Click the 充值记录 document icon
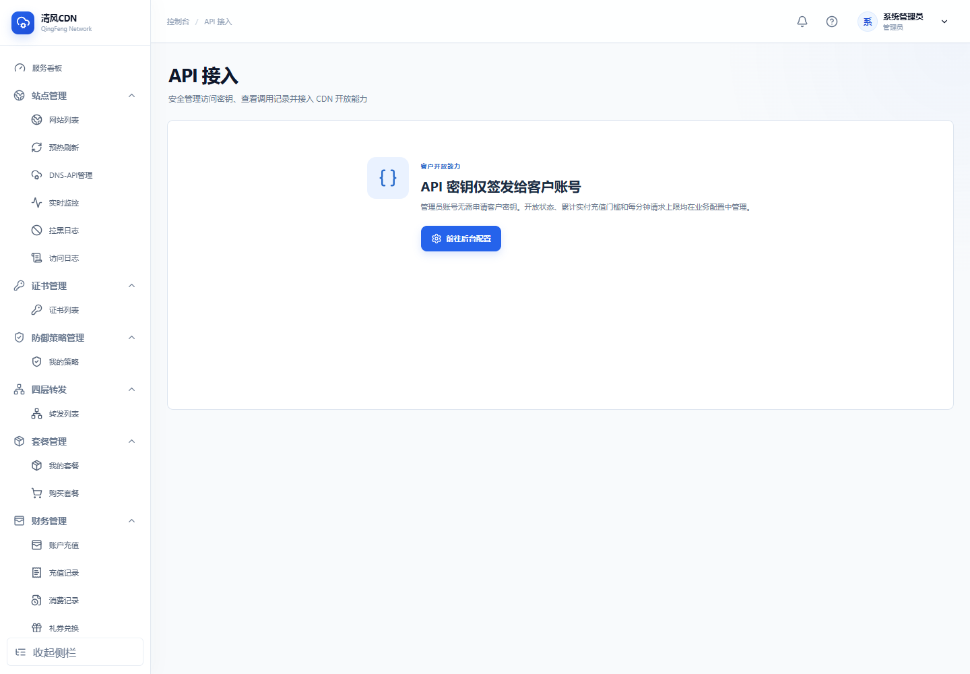Viewport: 970px width, 674px height. [37, 573]
